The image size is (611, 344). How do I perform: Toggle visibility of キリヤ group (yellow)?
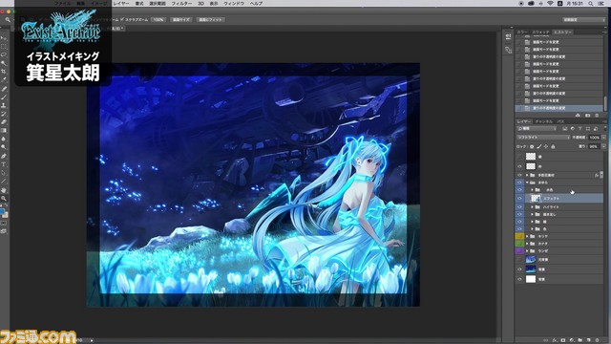pos(519,236)
